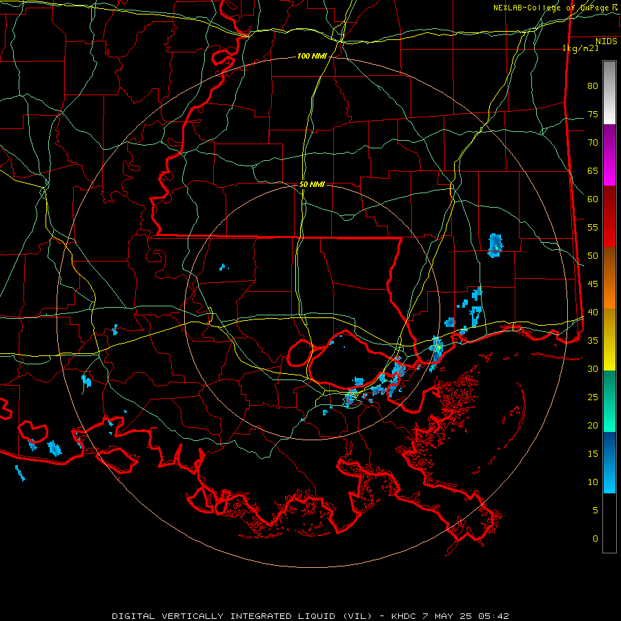Viewport: 621px width, 621px height.
Task: Click the yellow segment of the color bar
Action: [x=609, y=339]
